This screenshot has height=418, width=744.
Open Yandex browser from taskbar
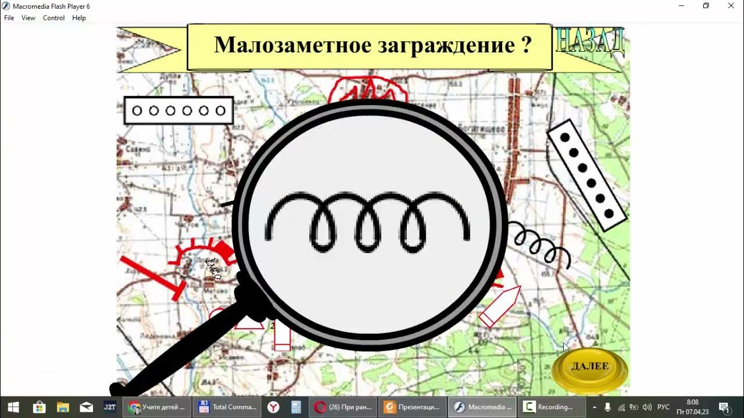(x=273, y=407)
